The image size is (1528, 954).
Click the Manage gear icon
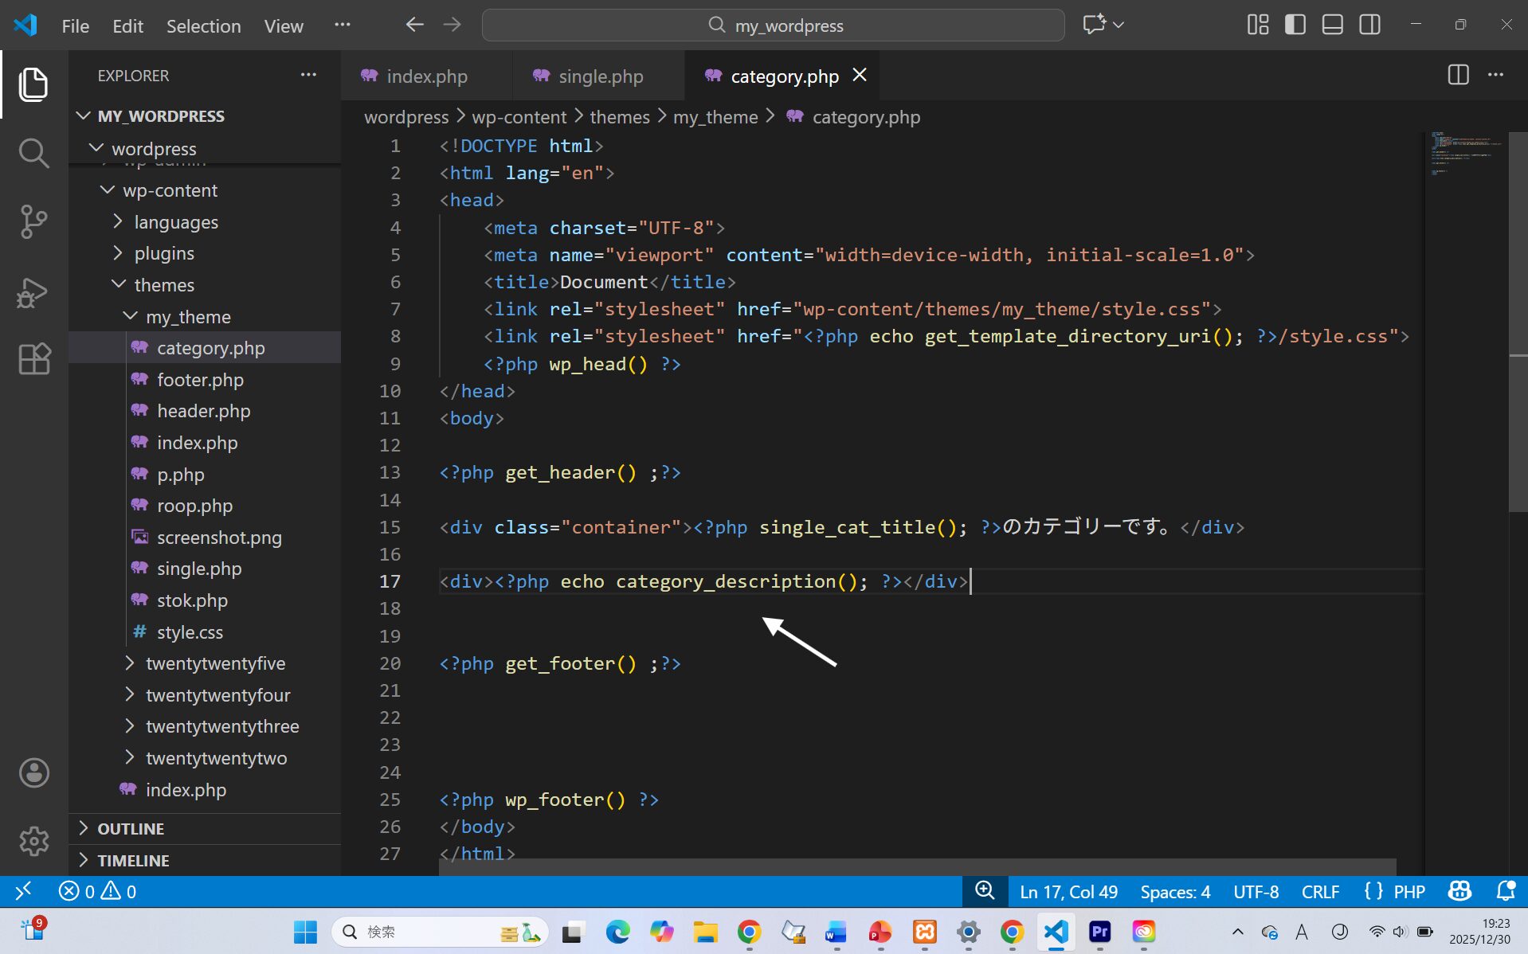33,841
